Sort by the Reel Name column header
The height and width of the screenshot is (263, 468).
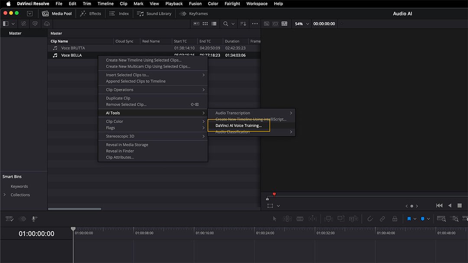point(151,41)
